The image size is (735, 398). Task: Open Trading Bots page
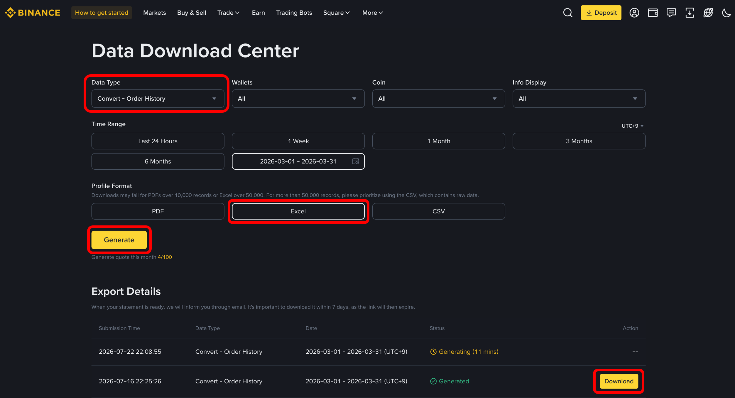pyautogui.click(x=294, y=13)
